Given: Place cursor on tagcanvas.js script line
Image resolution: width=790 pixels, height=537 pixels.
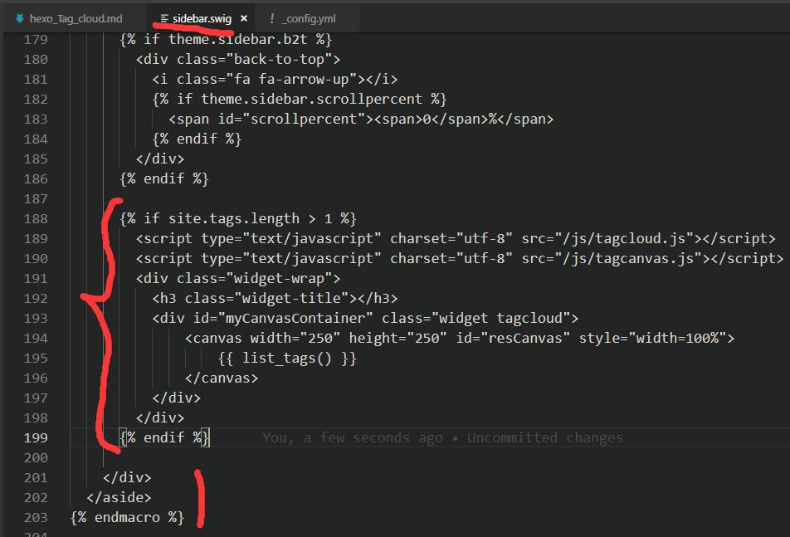Looking at the screenshot, I should tap(460, 258).
